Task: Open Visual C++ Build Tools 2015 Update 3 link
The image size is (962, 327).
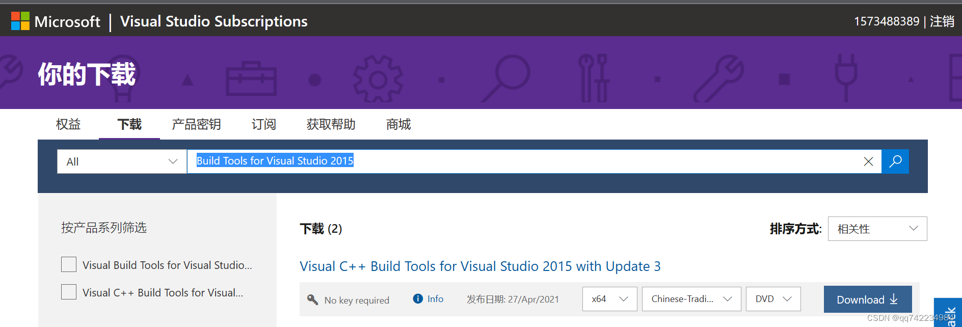Action: pos(480,266)
